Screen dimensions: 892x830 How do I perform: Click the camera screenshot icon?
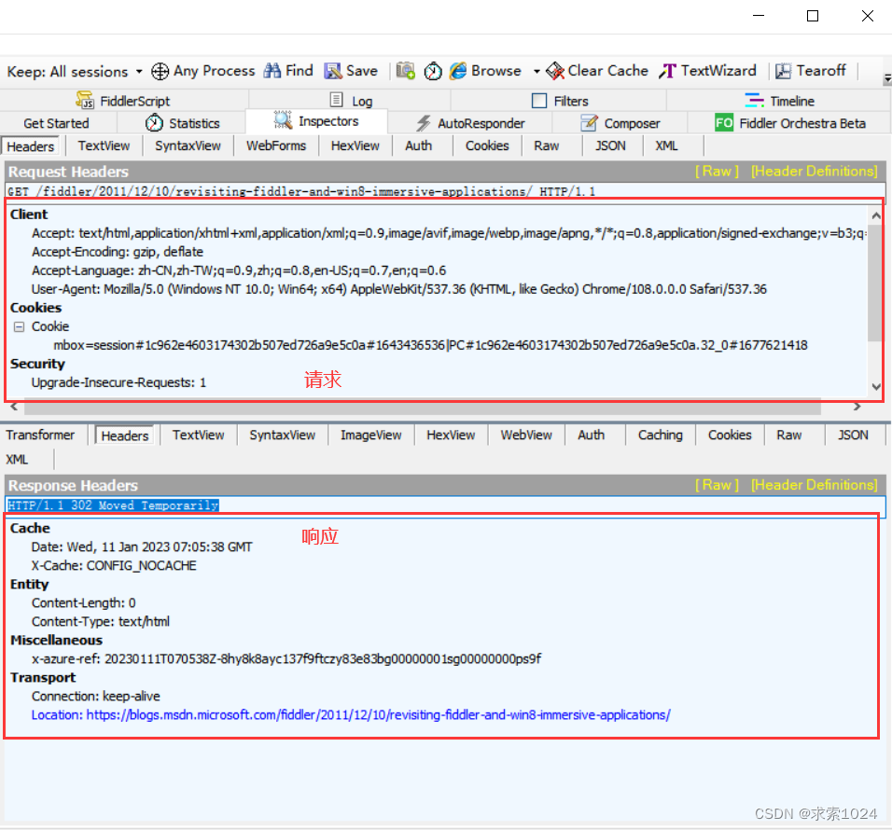(x=406, y=71)
